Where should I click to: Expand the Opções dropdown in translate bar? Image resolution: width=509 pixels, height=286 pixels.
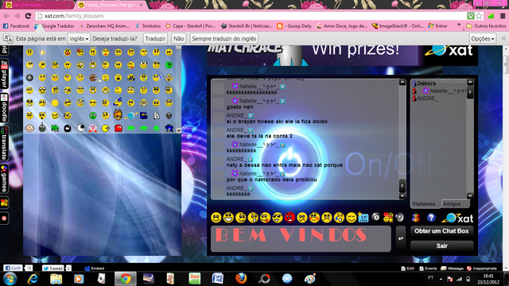point(483,39)
